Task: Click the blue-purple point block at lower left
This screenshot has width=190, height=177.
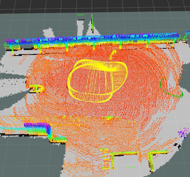Action: (x=36, y=128)
